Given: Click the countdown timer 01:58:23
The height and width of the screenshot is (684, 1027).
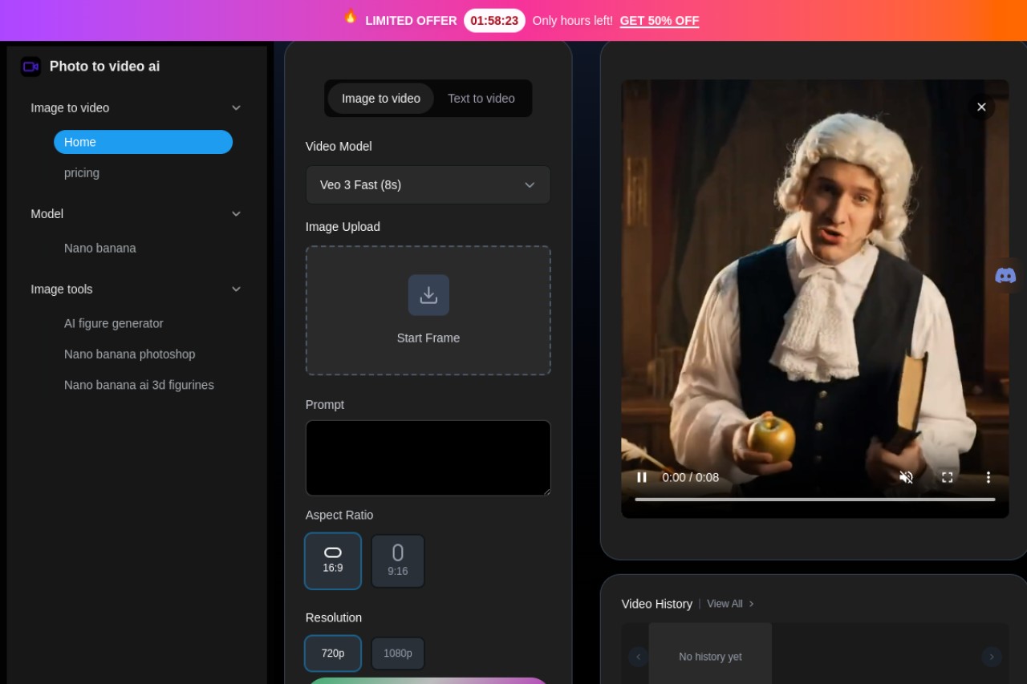Looking at the screenshot, I should tap(494, 21).
